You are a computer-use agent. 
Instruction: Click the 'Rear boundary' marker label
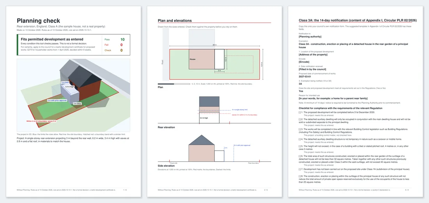253,163
